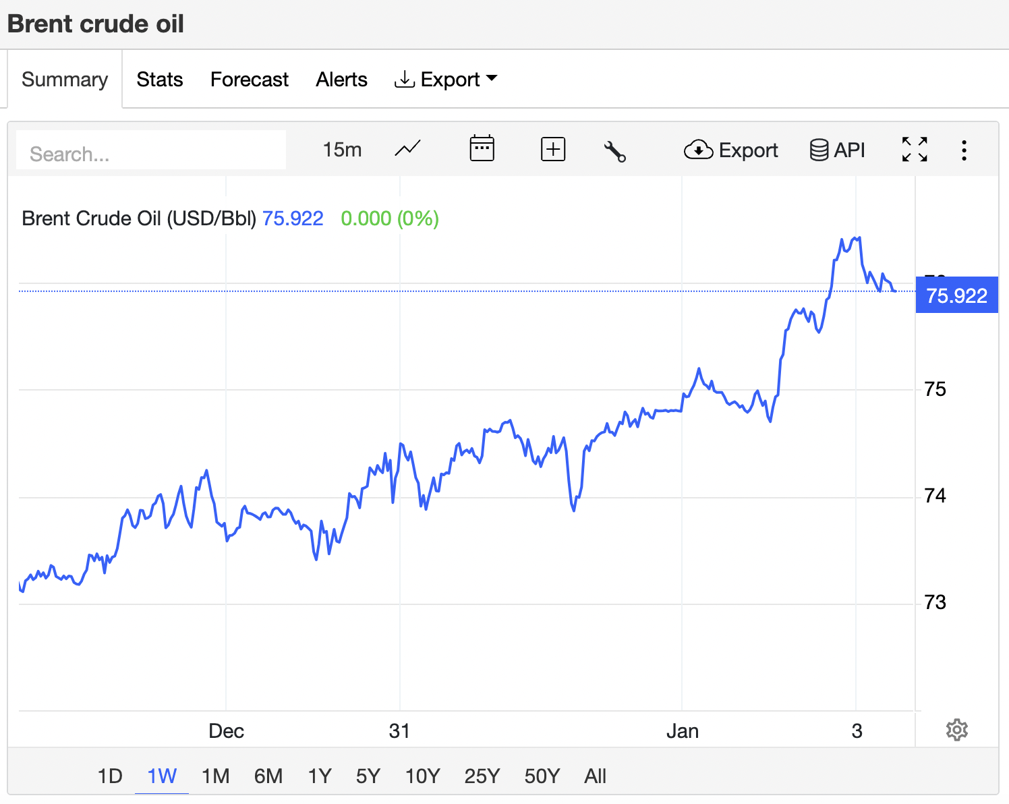Open chart settings gear icon
This screenshot has width=1009, height=804.
(x=957, y=730)
